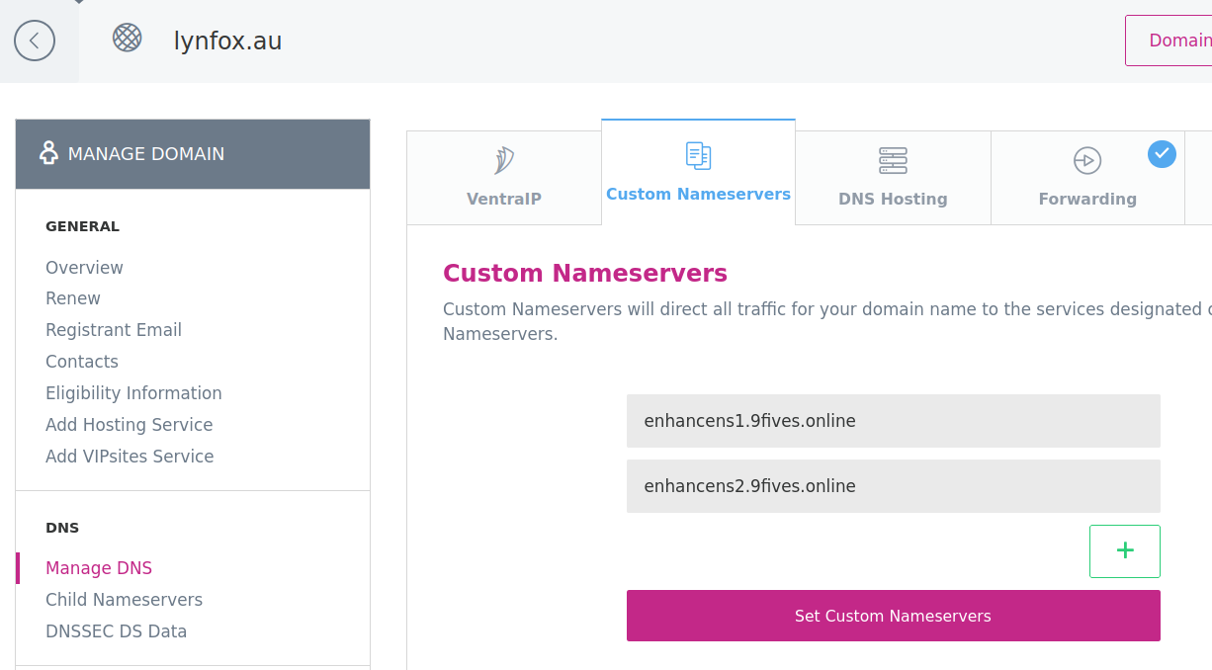Click the enhancens1.9fives.online nameserver field
The height and width of the screenshot is (670, 1212).
click(x=893, y=420)
